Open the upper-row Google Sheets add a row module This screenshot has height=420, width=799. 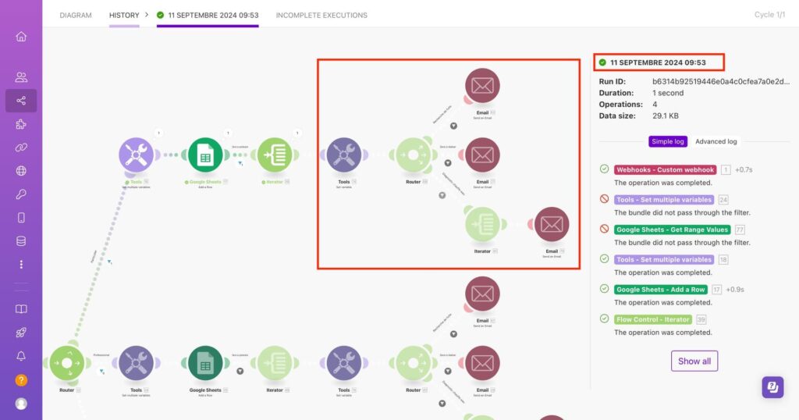pos(205,155)
